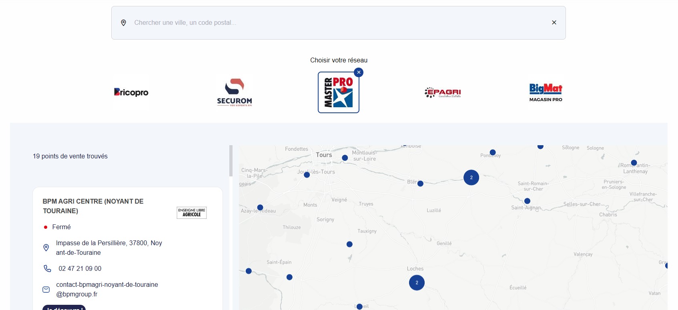Click the map marker at Pontlevoy
This screenshot has width=678, height=310.
pyautogui.click(x=493, y=152)
